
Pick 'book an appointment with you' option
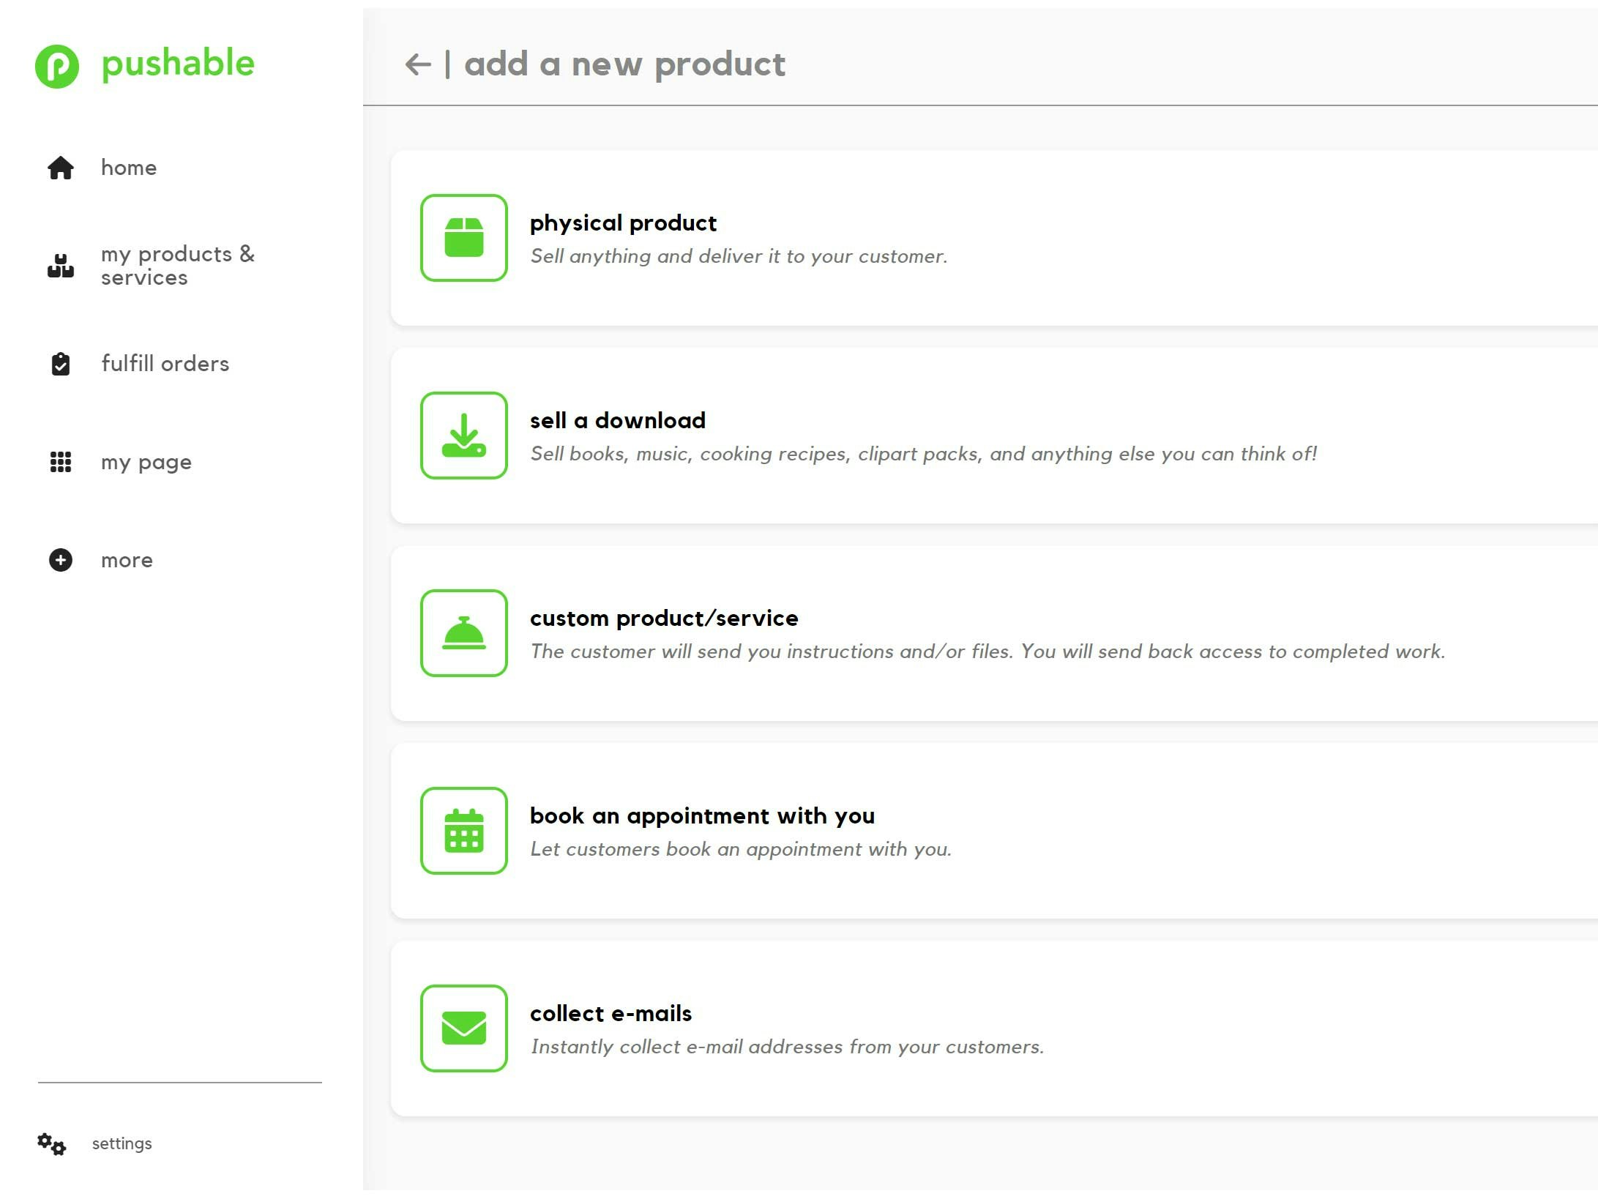(x=702, y=815)
